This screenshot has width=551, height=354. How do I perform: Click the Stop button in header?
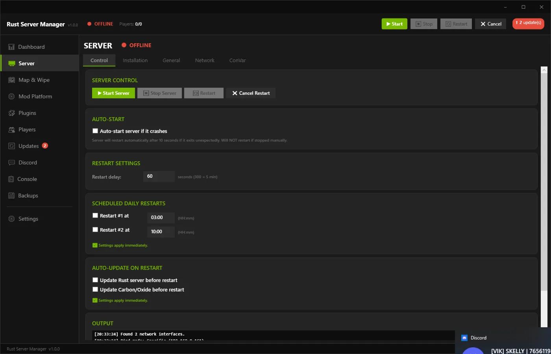424,24
